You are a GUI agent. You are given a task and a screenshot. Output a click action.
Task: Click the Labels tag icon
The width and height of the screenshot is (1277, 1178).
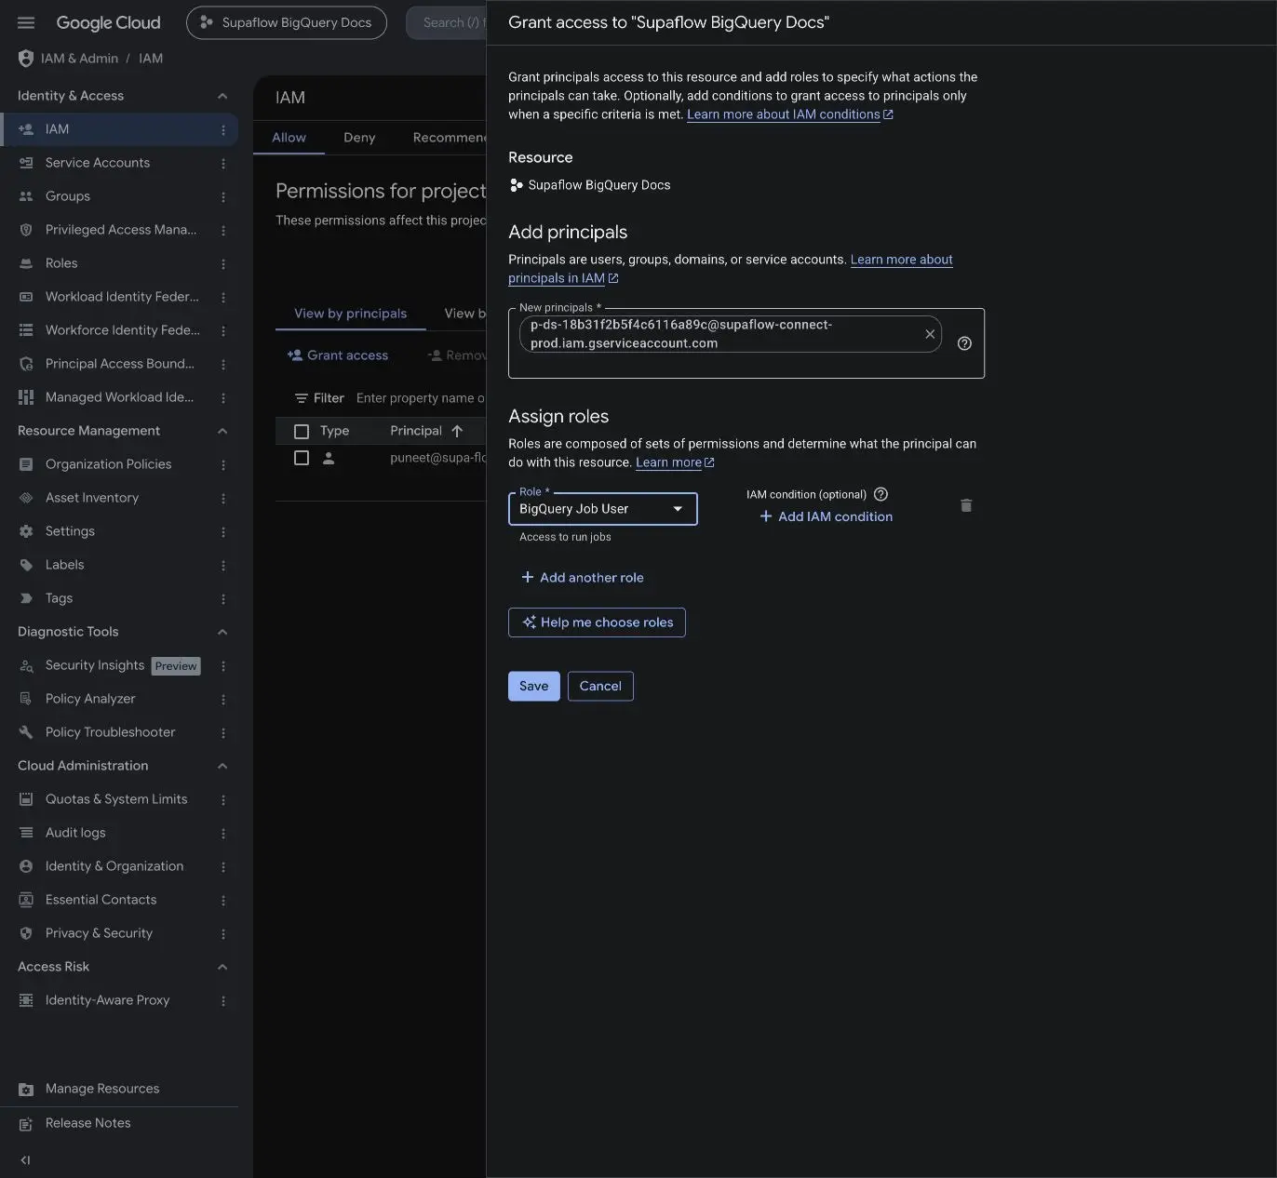(26, 565)
